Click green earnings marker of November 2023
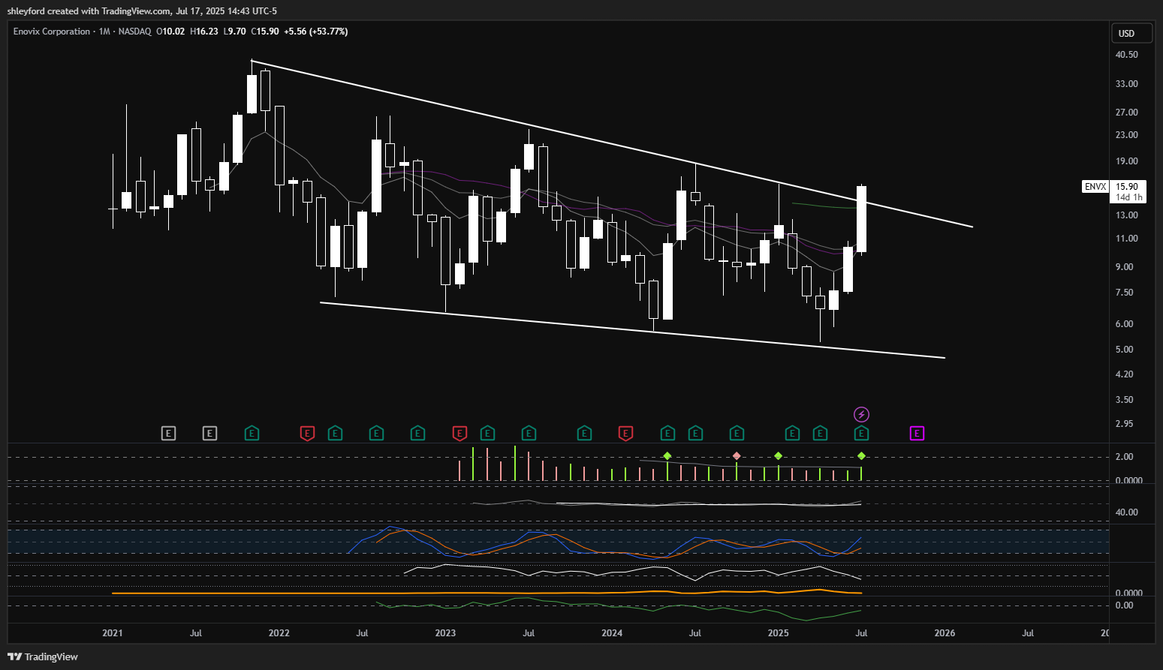This screenshot has height=670, width=1163. (584, 433)
